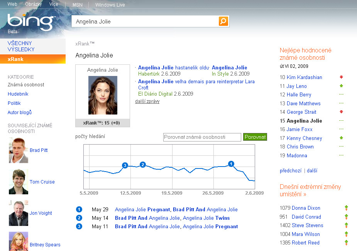Open 'Dnešní extrémní změny umístění' heading link

tap(310, 190)
